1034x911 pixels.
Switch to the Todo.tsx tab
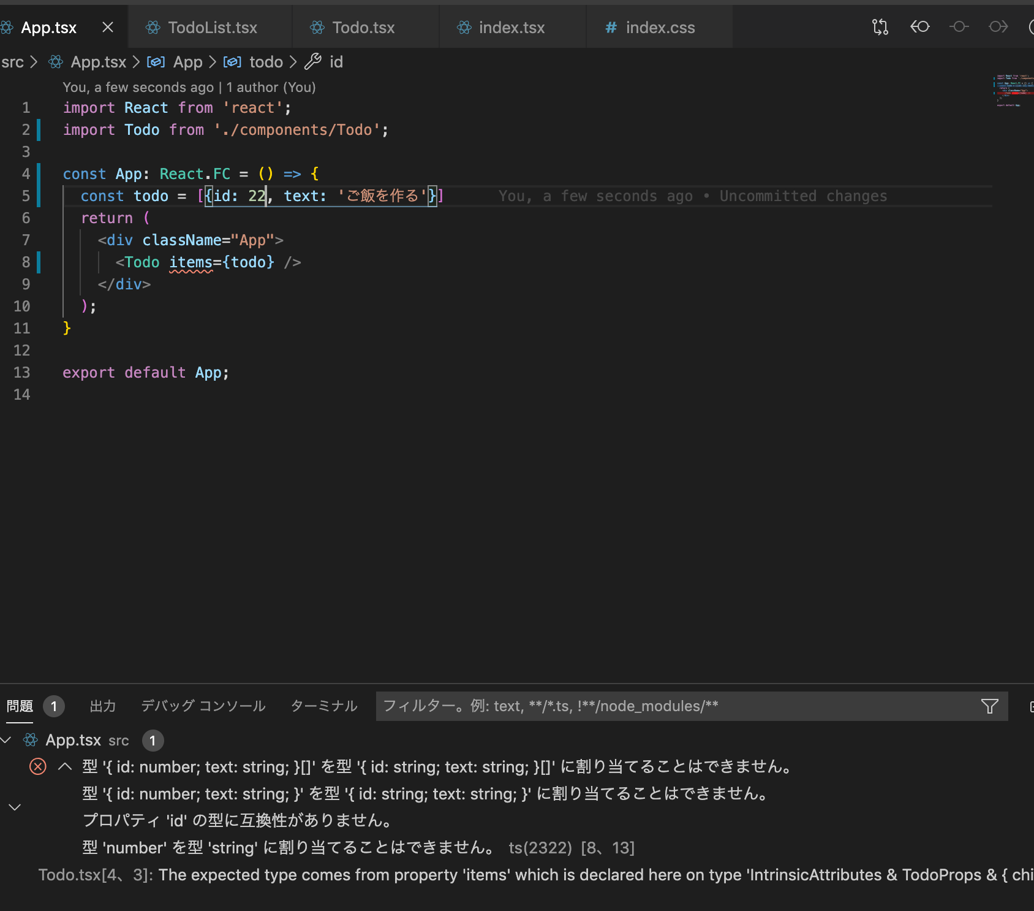click(x=366, y=27)
